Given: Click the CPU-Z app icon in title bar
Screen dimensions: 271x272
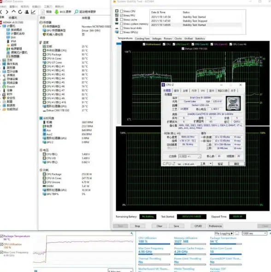Looking at the screenshot, I should tap(163, 85).
